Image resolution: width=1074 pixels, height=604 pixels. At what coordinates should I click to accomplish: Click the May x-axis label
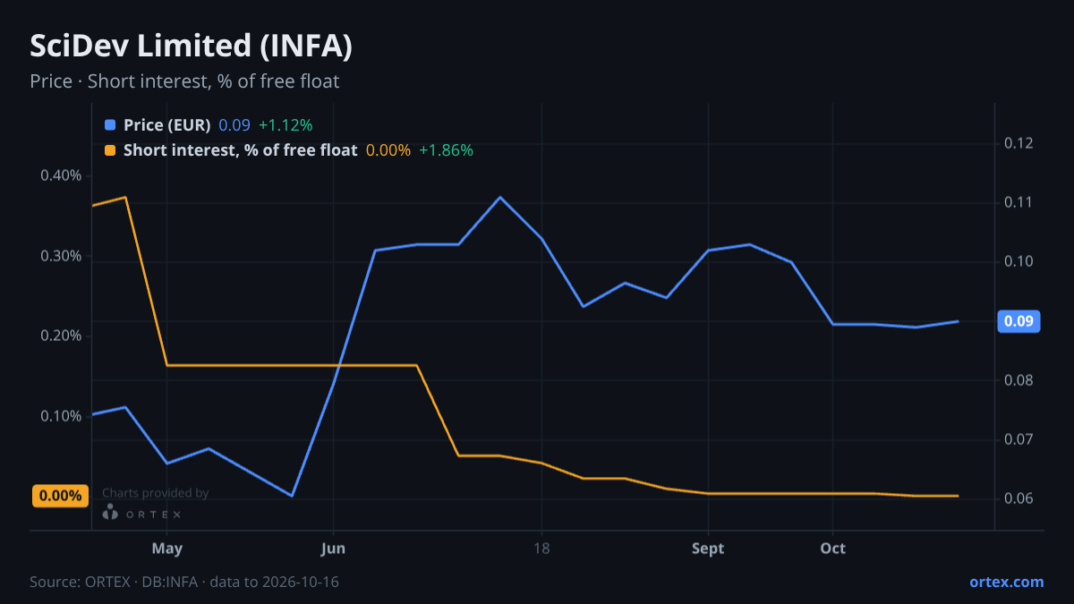pos(167,548)
